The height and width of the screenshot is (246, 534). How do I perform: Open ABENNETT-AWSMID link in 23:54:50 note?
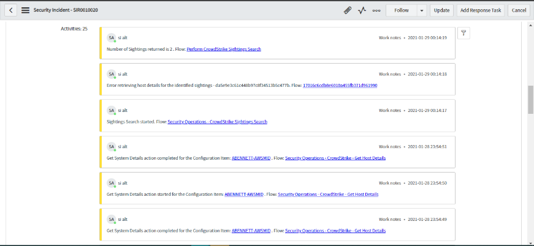click(x=244, y=195)
